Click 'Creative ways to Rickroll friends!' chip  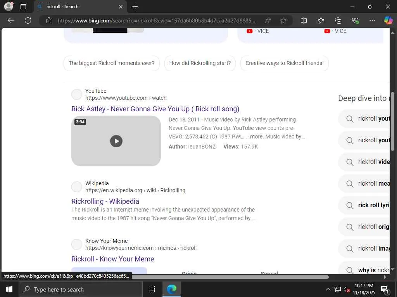[x=285, y=63]
